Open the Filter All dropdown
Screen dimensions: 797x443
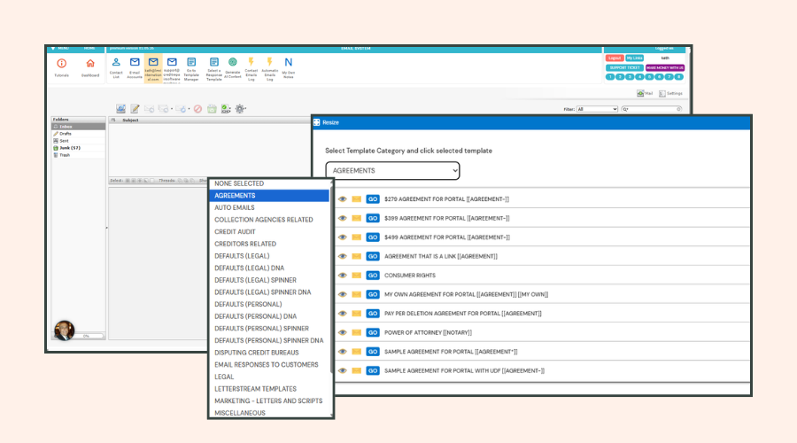click(597, 109)
